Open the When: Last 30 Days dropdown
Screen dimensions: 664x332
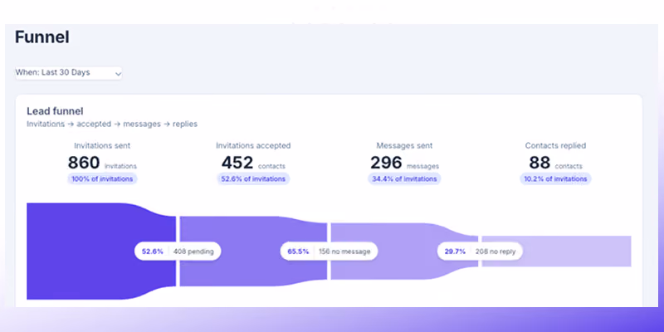69,73
